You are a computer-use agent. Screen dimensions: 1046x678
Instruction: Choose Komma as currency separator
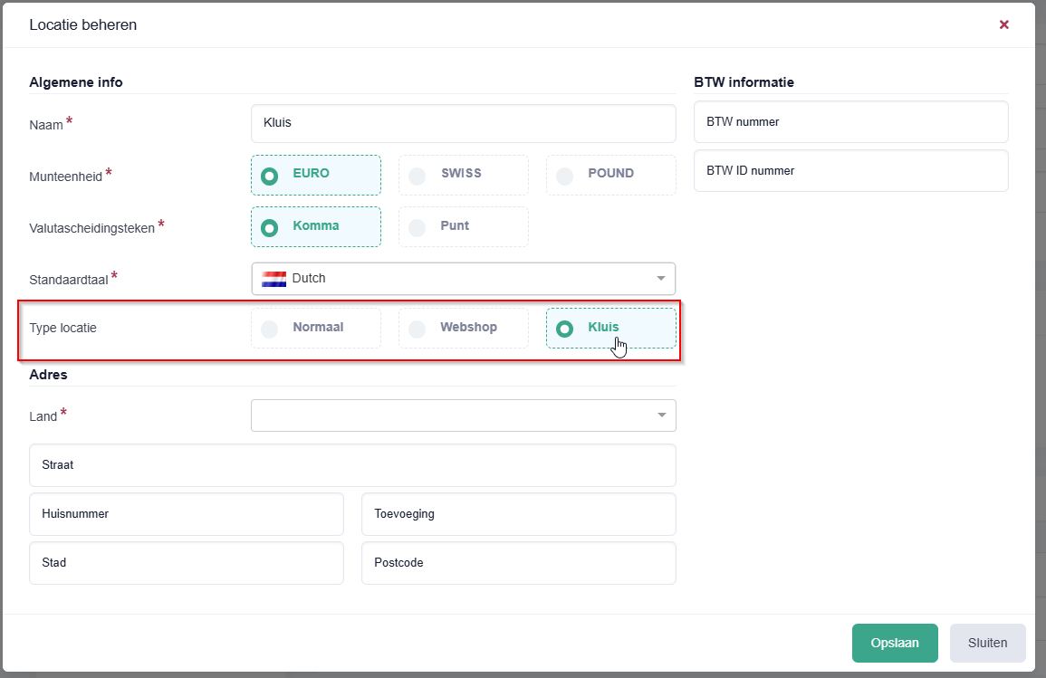pos(315,227)
